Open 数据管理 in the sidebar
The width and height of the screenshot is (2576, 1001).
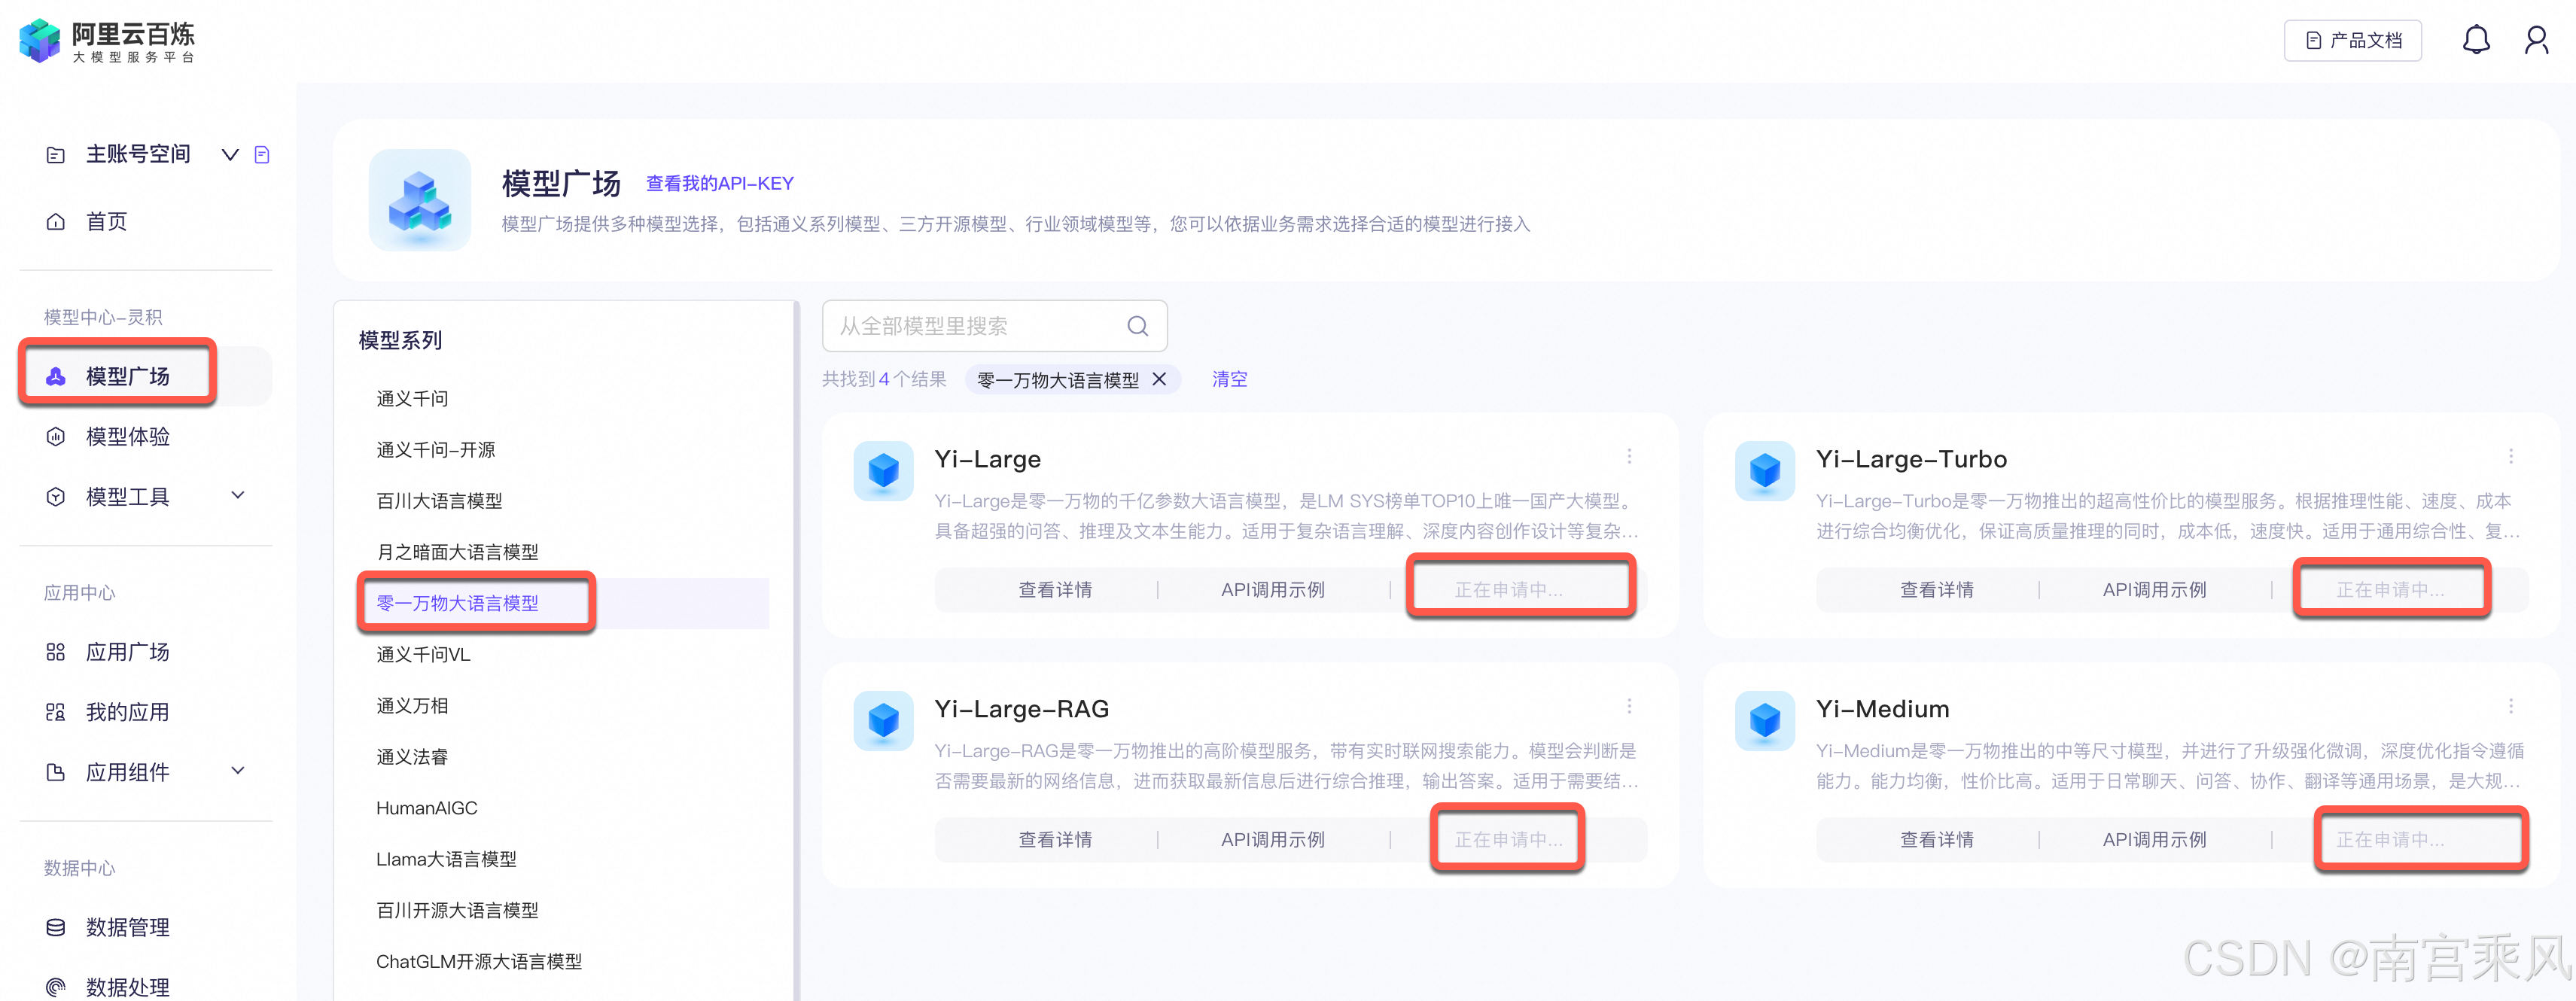[128, 927]
